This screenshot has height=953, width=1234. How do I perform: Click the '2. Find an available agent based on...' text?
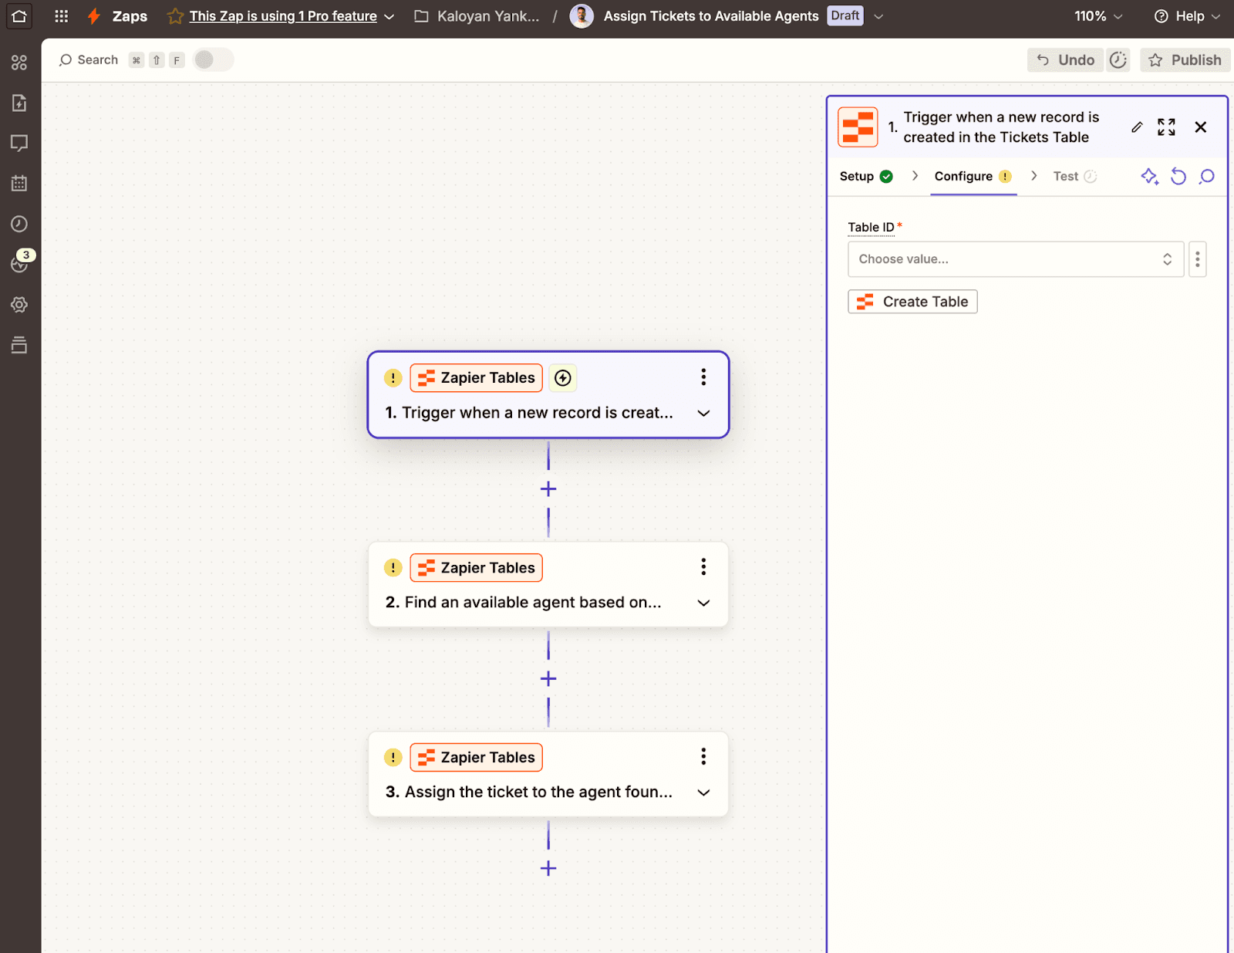[524, 603]
